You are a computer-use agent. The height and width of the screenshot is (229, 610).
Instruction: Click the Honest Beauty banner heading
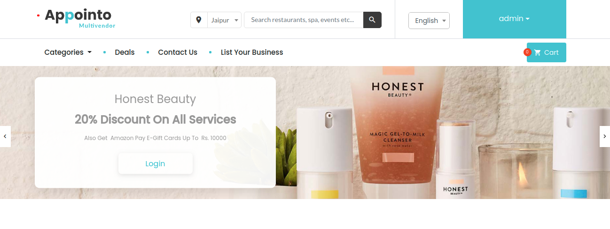155,99
